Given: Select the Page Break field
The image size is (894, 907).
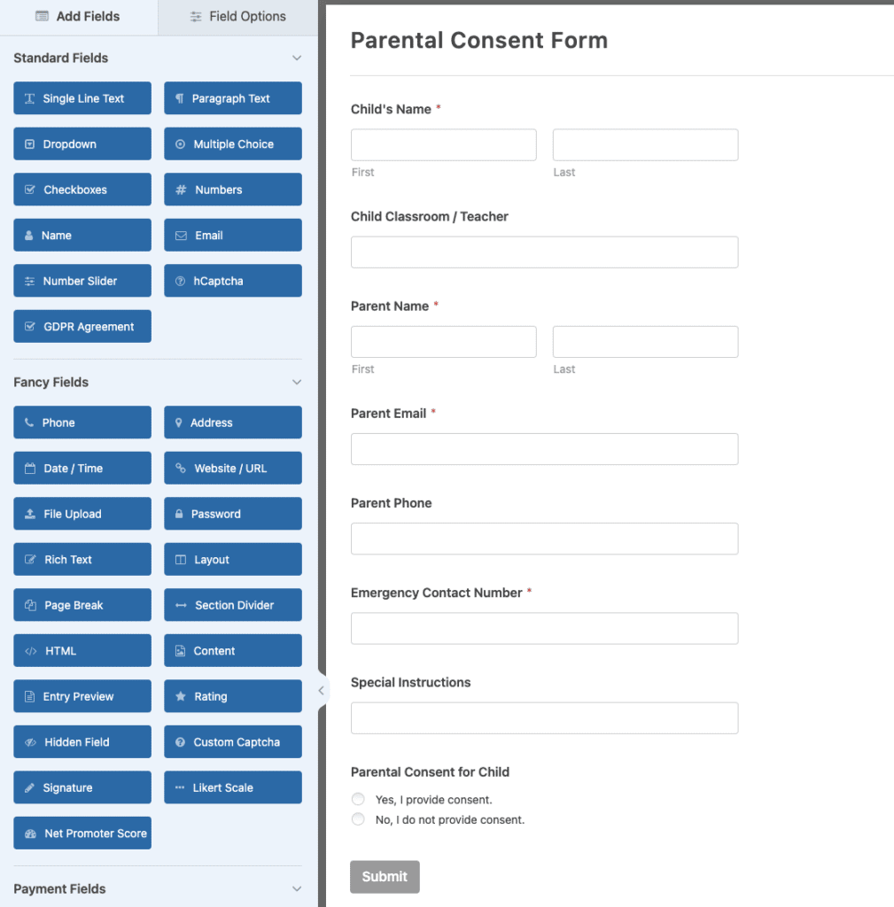Looking at the screenshot, I should coord(82,604).
